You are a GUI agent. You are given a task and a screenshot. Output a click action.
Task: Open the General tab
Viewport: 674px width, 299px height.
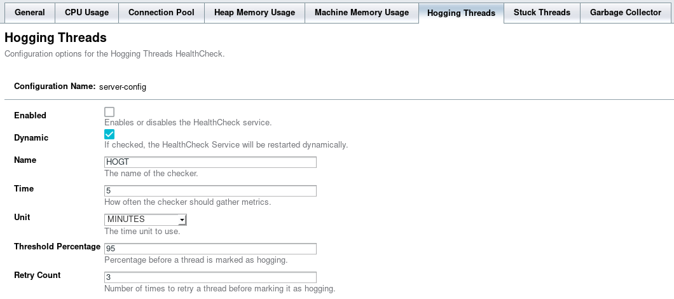tap(29, 13)
